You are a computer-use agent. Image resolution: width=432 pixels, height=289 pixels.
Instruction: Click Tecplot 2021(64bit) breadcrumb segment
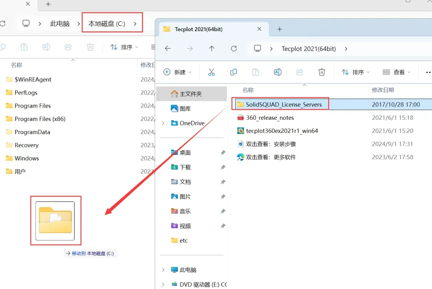coord(308,49)
